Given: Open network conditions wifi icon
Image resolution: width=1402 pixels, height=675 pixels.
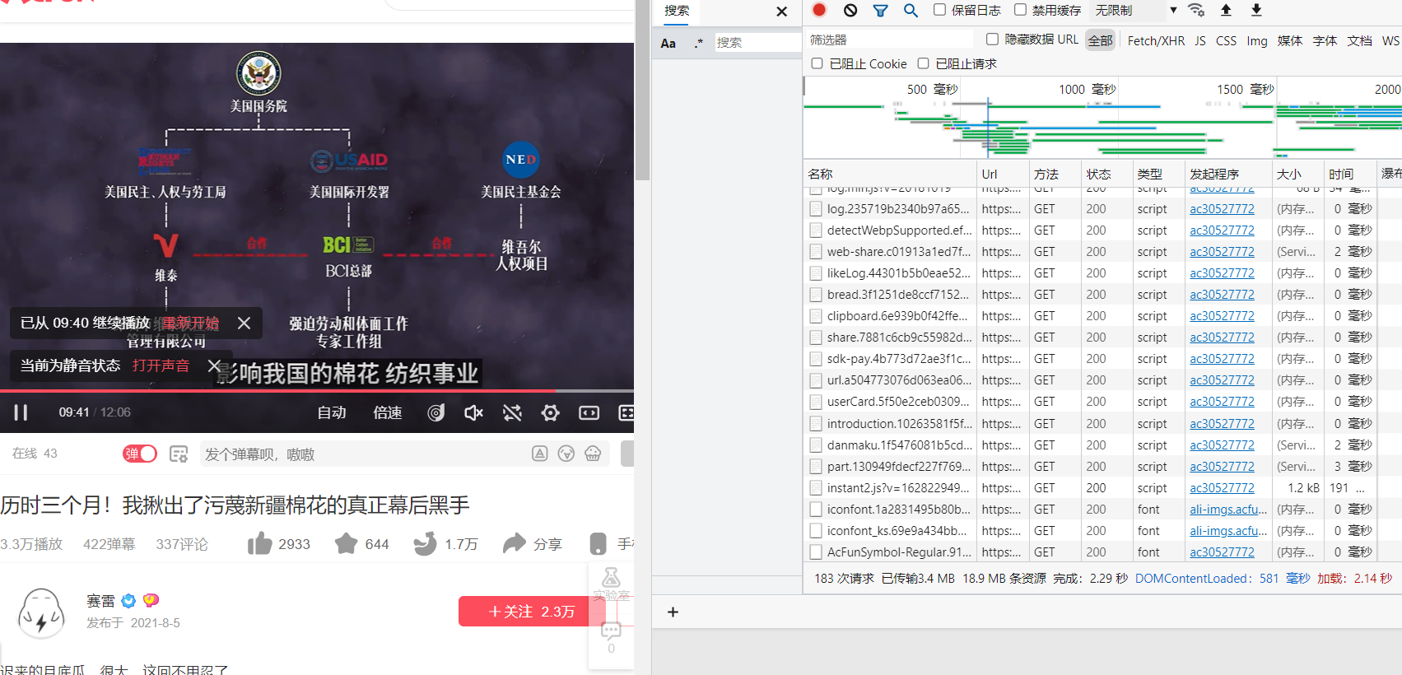Looking at the screenshot, I should tap(1196, 10).
